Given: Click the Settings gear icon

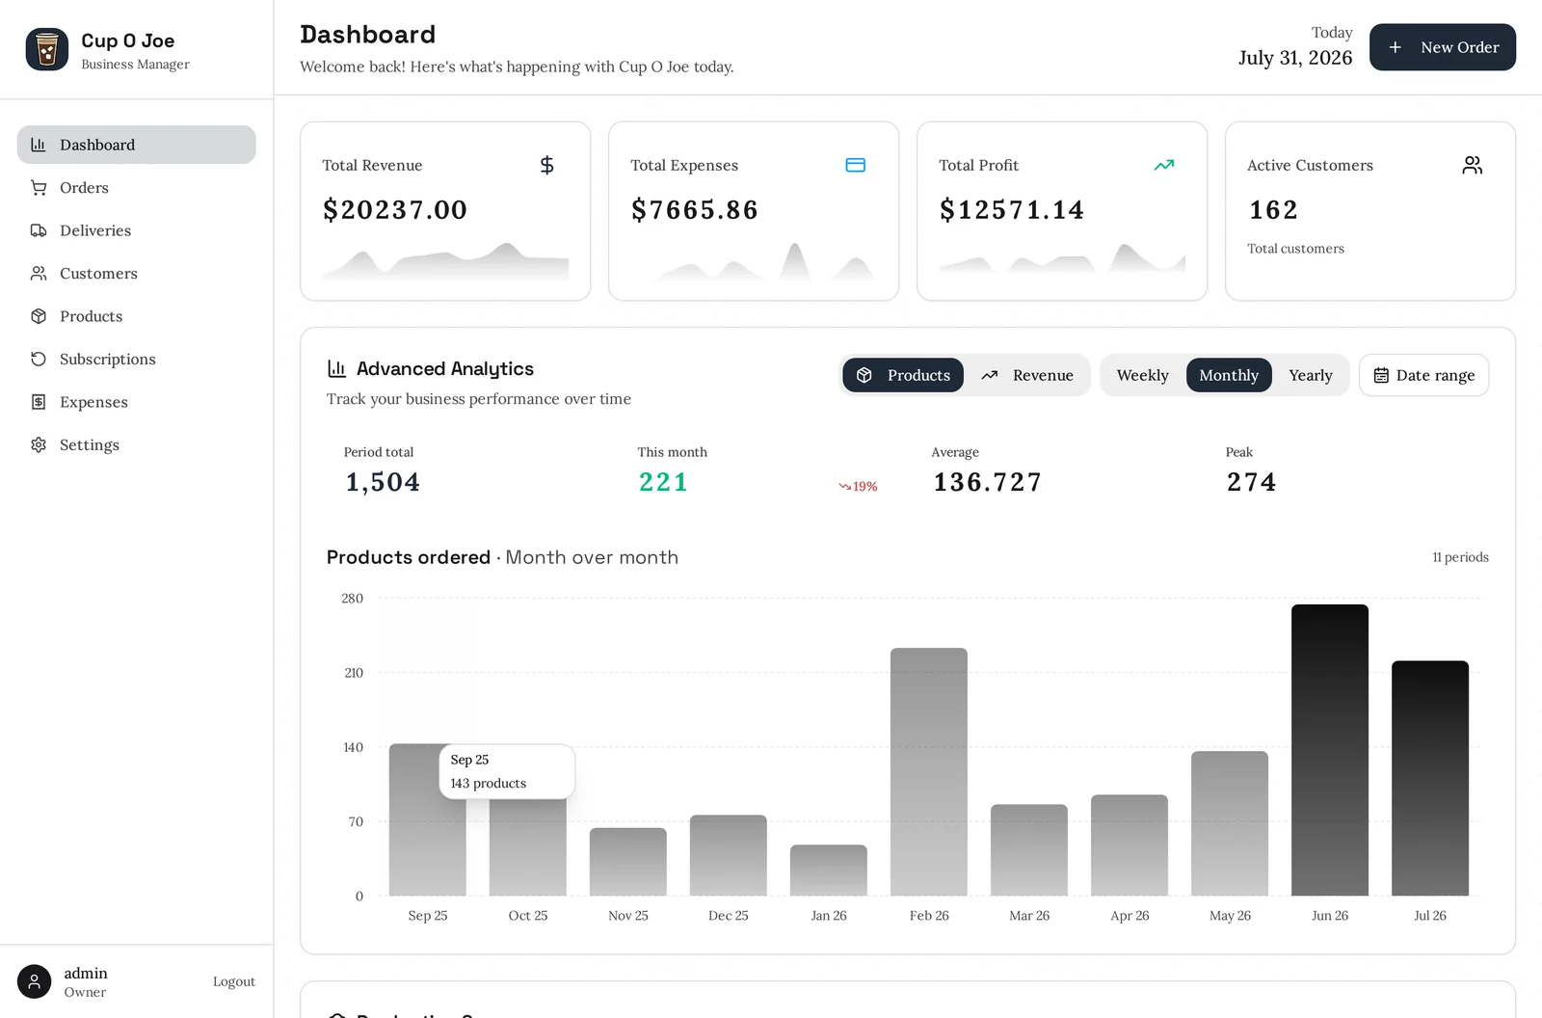Looking at the screenshot, I should [39, 444].
